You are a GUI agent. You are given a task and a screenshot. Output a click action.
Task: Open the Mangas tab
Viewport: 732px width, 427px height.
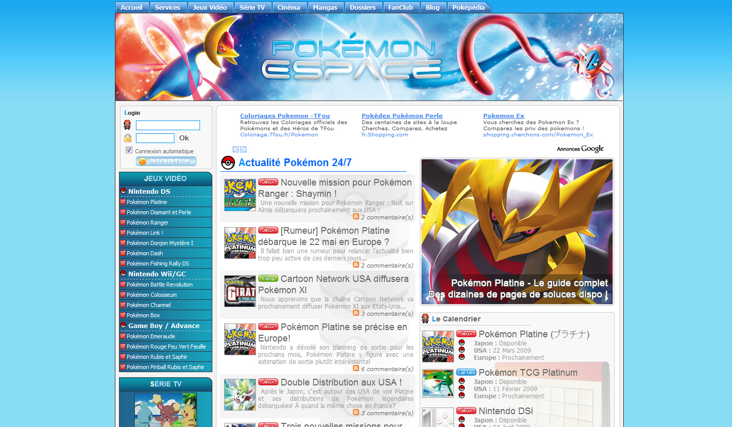click(325, 7)
